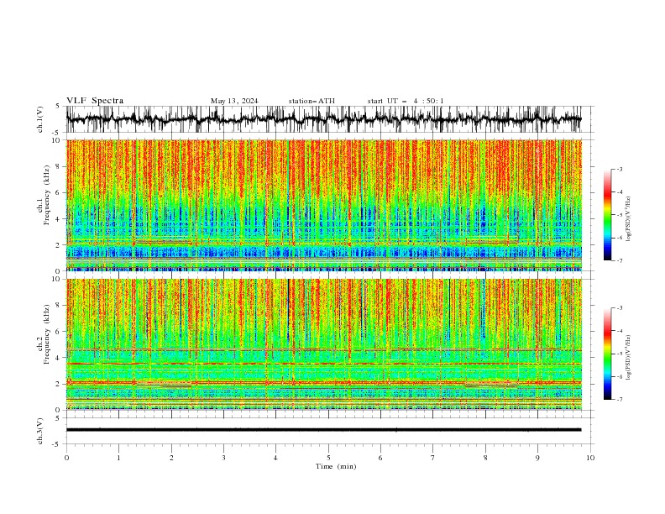Click the upper colorbar 'log(PSD)(V²/Hz)' label
This screenshot has height=514, width=665.
click(x=629, y=219)
